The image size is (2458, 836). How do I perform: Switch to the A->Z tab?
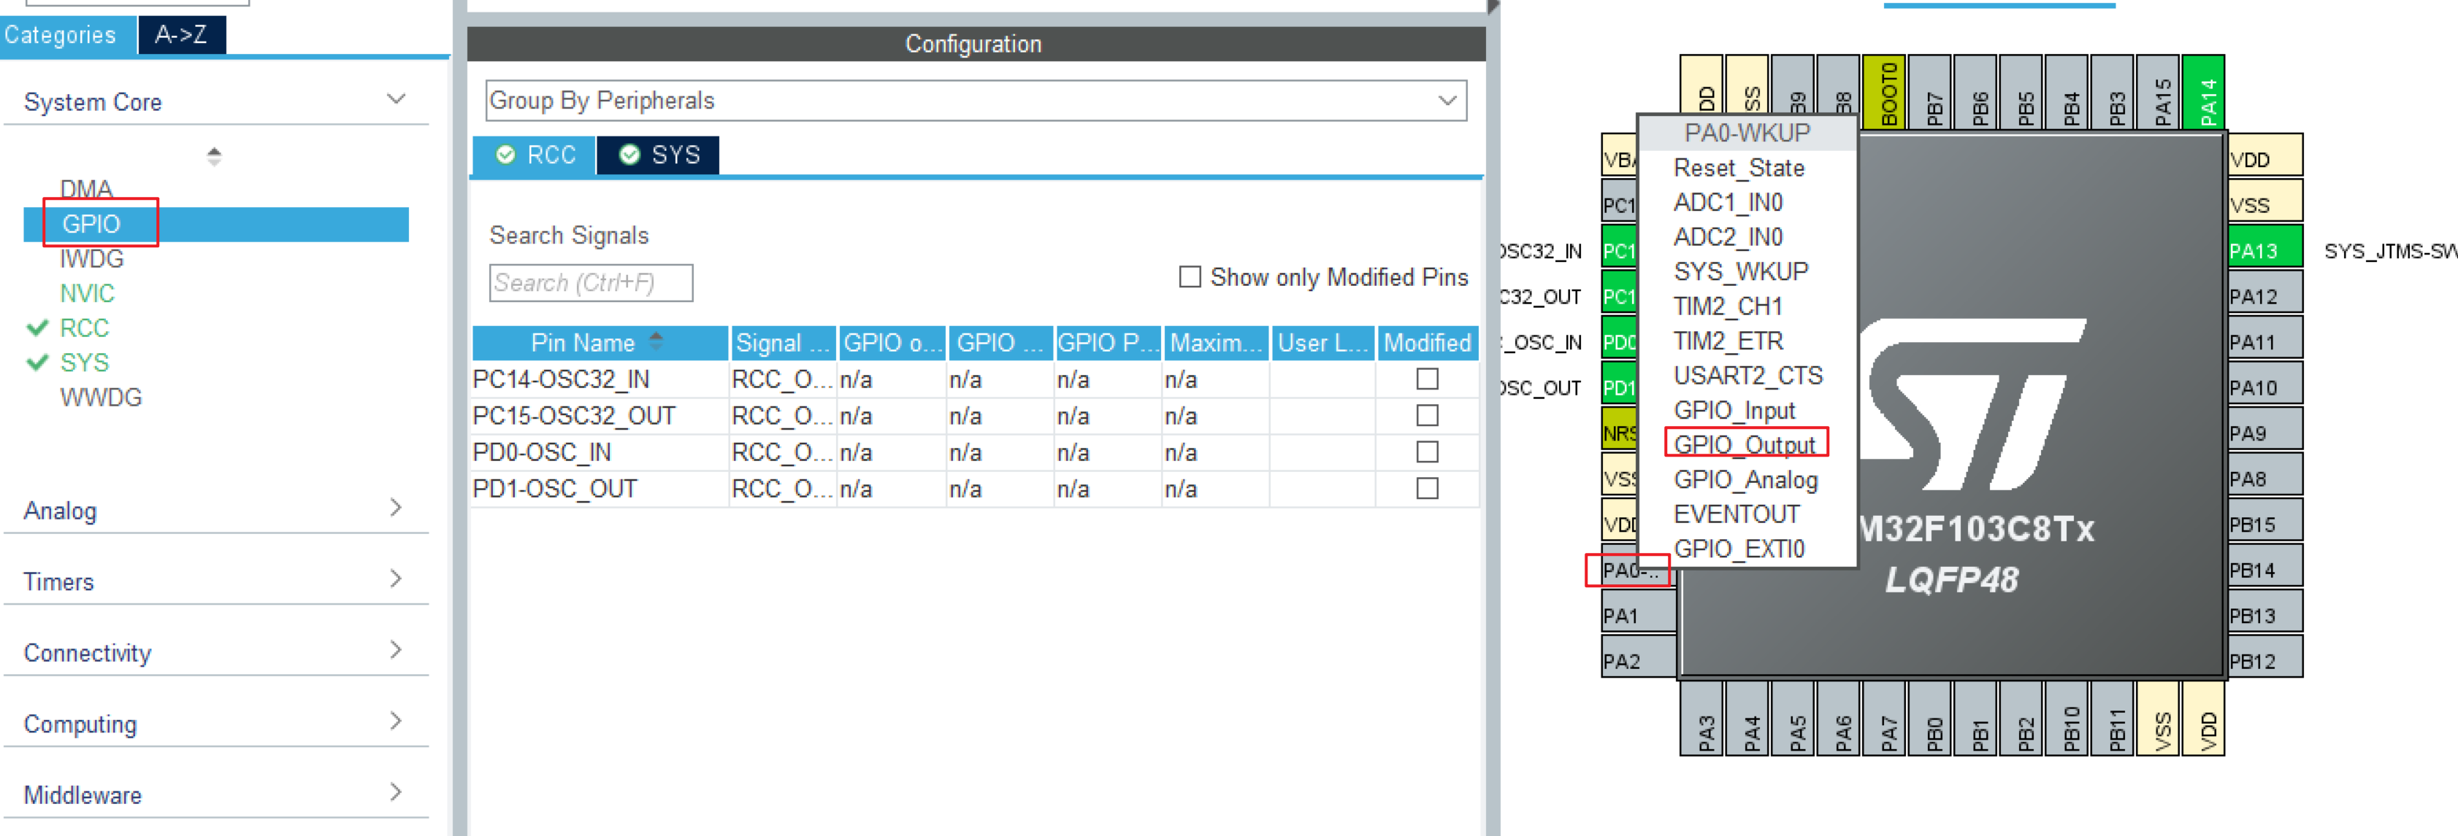click(181, 35)
